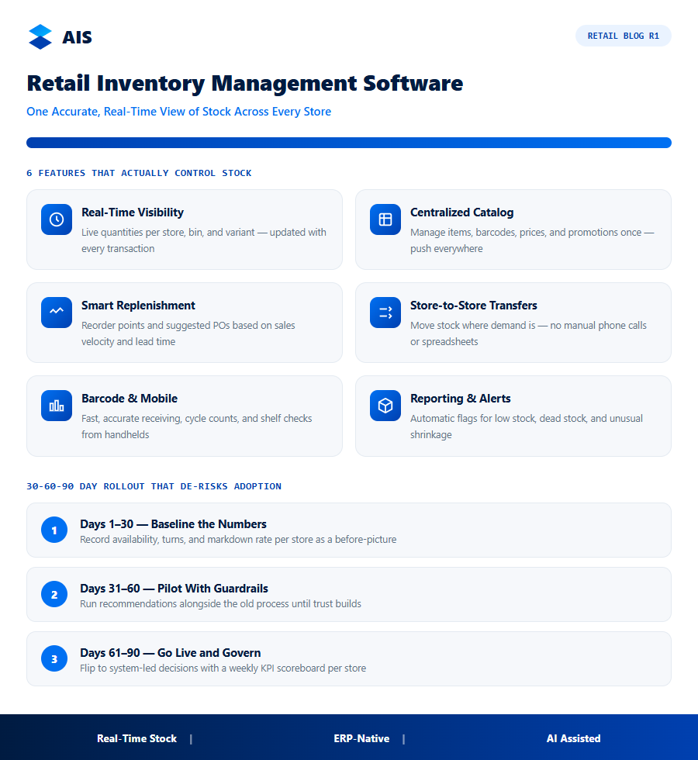Click the 6 FEATURES THAT ACTUALLY CONTROL STOCK heading
The width and height of the screenshot is (698, 760).
139,173
